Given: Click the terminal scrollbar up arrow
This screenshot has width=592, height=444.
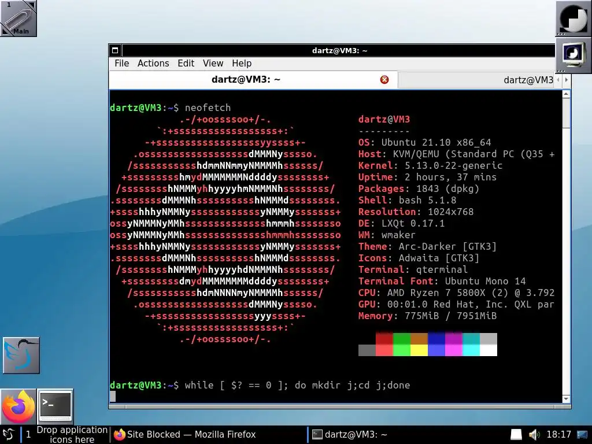Looking at the screenshot, I should [566, 94].
